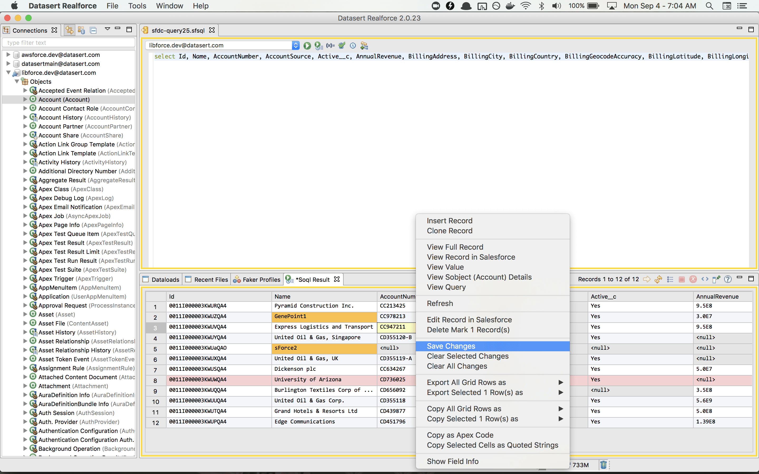Open the connection selector spinner dropdown
Viewport: 759px width, 474px height.
(x=295, y=45)
